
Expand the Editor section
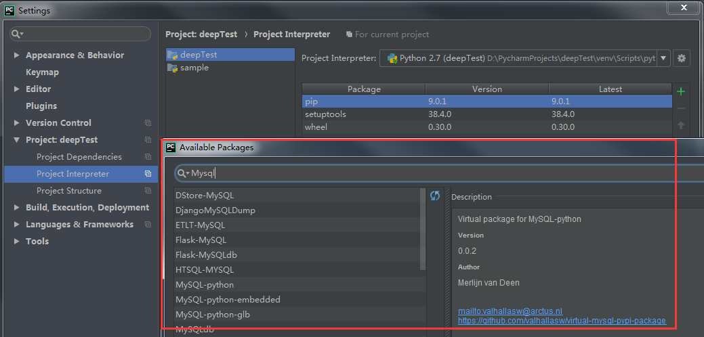(17, 89)
